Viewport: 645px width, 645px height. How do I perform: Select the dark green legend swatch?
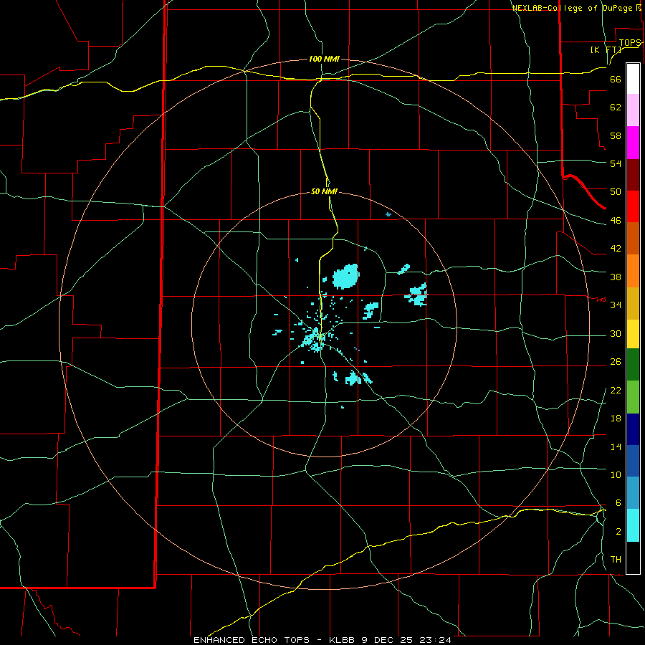point(633,365)
